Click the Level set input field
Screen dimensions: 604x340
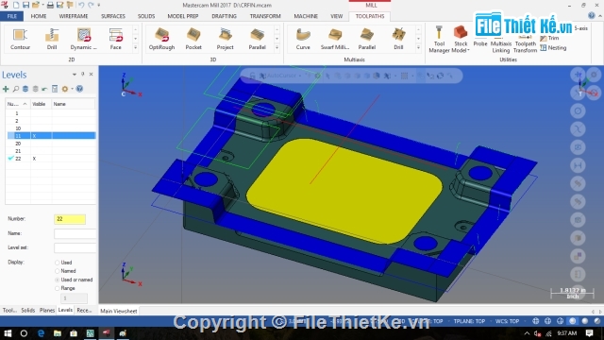[x=75, y=247]
